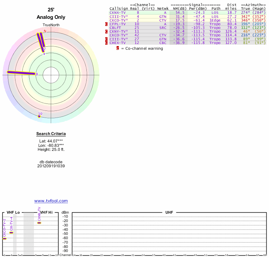Image resolution: width=269 pixels, height=258 pixels.
Task: Click the co-channel warning icon beside CHEX-TV
Action: coord(107,43)
